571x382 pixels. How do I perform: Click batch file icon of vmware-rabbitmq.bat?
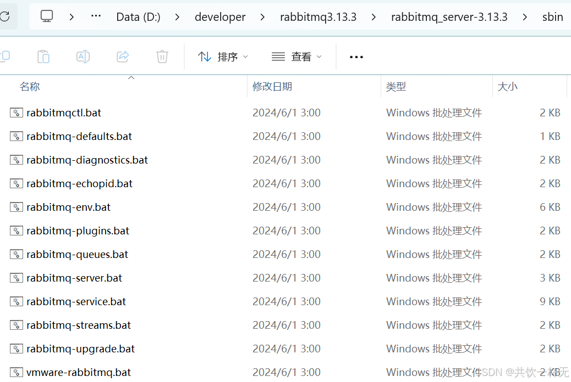(17, 373)
